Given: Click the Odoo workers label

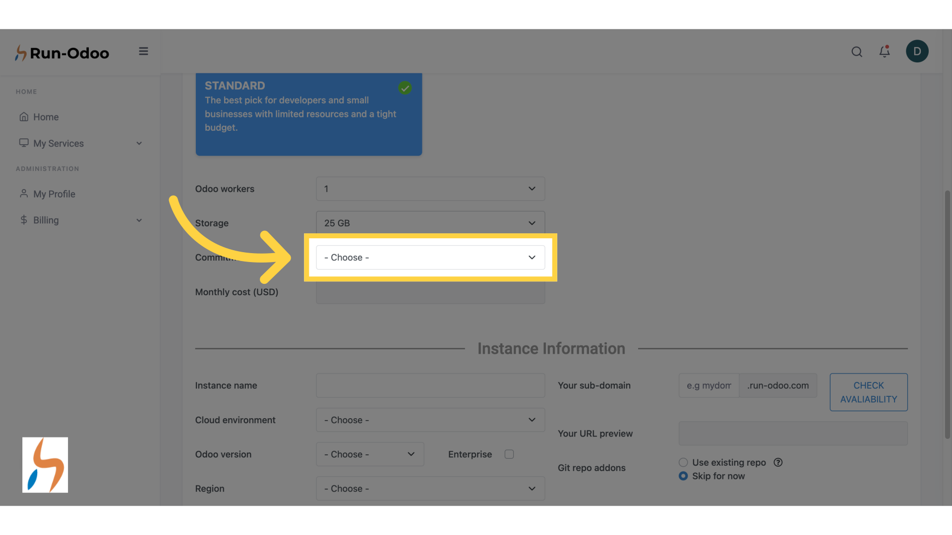Looking at the screenshot, I should point(225,189).
